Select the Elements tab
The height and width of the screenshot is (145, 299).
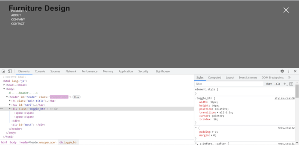(x=24, y=71)
